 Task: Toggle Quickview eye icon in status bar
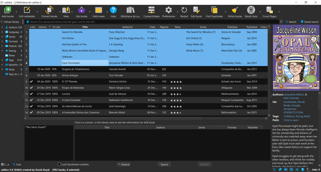pos(297,170)
